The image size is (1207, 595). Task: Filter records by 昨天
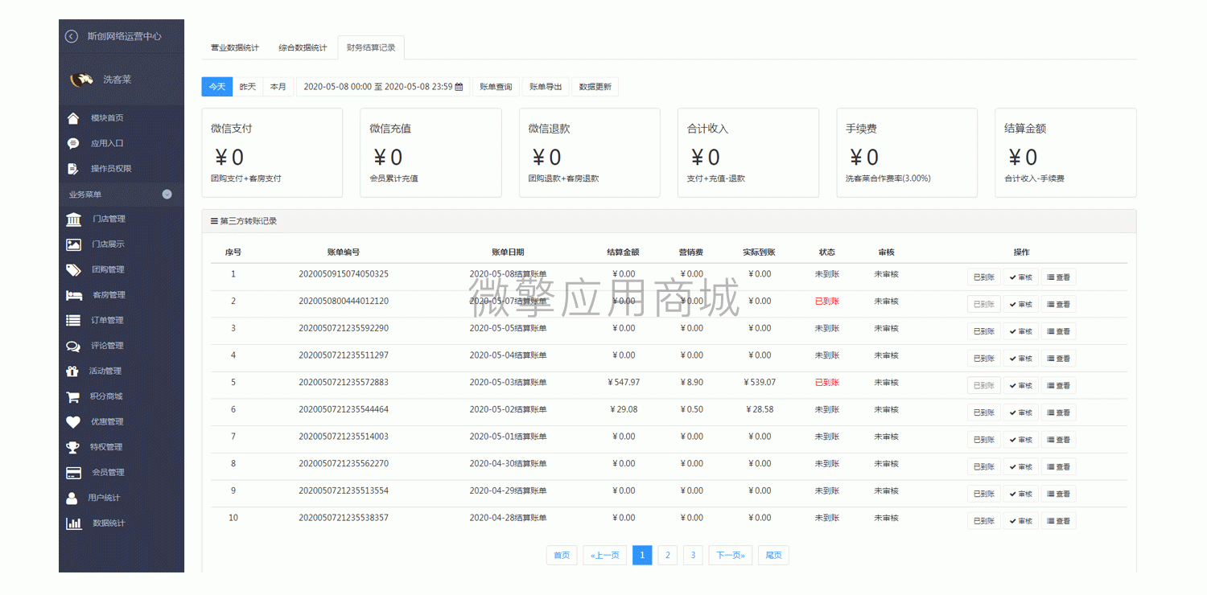point(248,87)
